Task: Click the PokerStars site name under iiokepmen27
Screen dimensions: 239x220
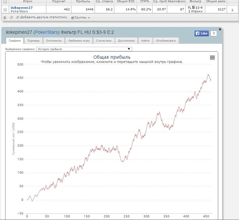Action: click(x=19, y=11)
